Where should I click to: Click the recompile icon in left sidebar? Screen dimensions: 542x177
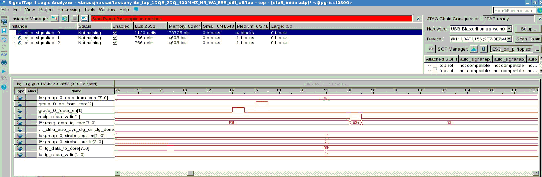[4, 78]
